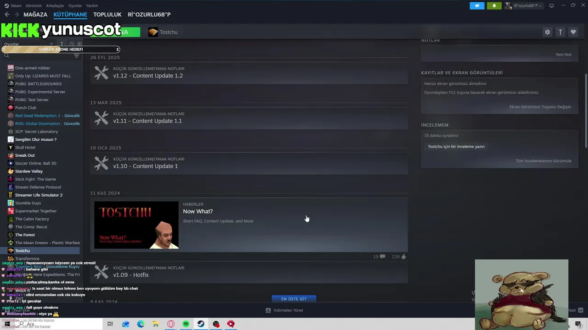
Task: Open File Explorer from the taskbar
Action: pyautogui.click(x=156, y=324)
